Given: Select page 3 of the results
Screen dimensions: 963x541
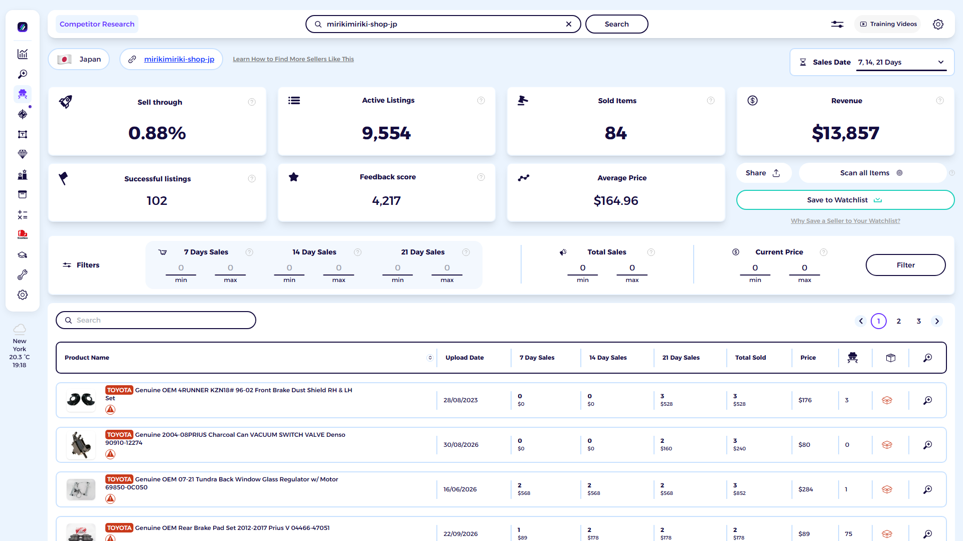Looking at the screenshot, I should [919, 321].
